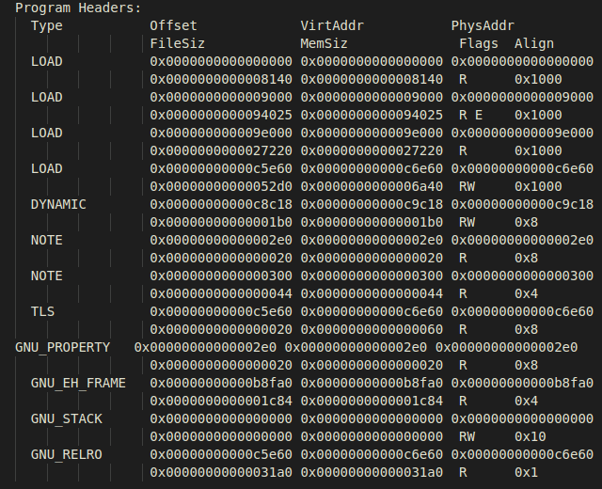Click the 0x10 alignment value
This screenshot has height=489, width=602.
point(530,436)
